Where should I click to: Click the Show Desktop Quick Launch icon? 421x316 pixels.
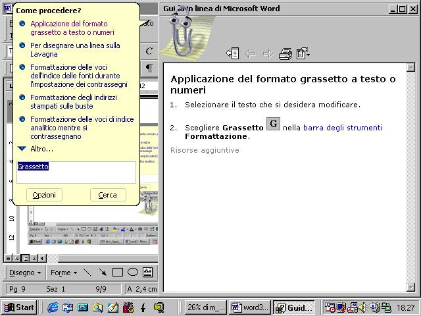(x=83, y=307)
